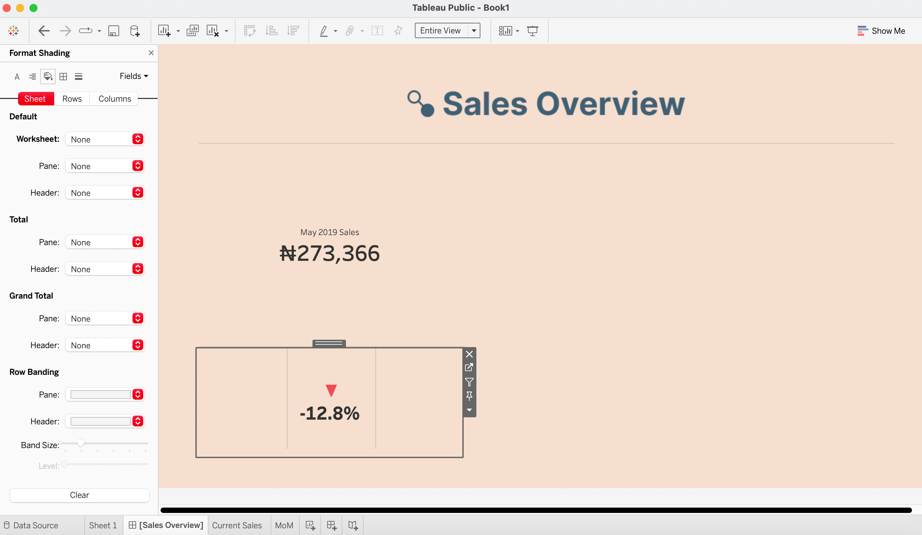
Task: Switch to the Current Sales tab
Action: coord(237,526)
